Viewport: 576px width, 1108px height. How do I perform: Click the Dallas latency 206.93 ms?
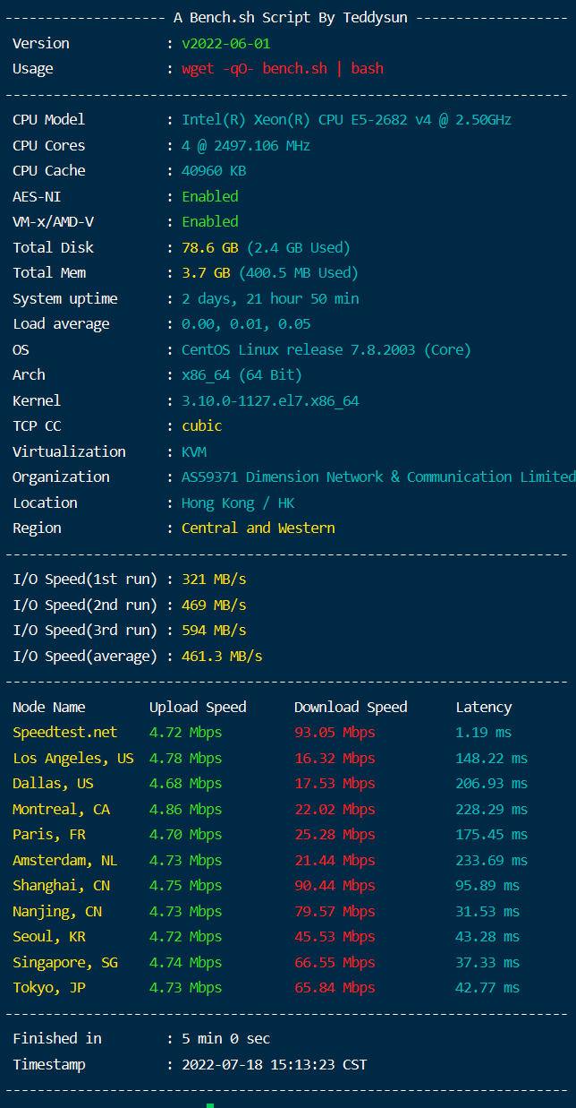[492, 783]
